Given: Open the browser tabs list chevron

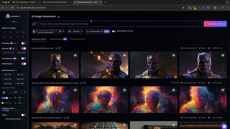Looking at the screenshot, I should [x=227, y=2].
